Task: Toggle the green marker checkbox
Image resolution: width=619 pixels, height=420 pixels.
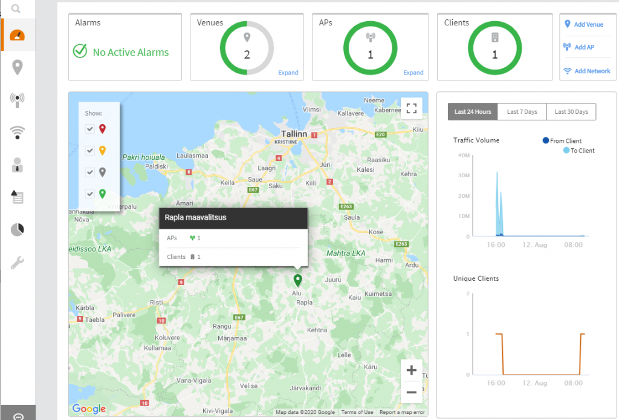Action: coord(89,194)
